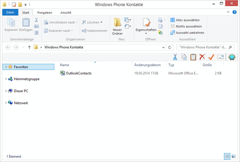
Task: Go up one folder level
Action: tap(29, 47)
